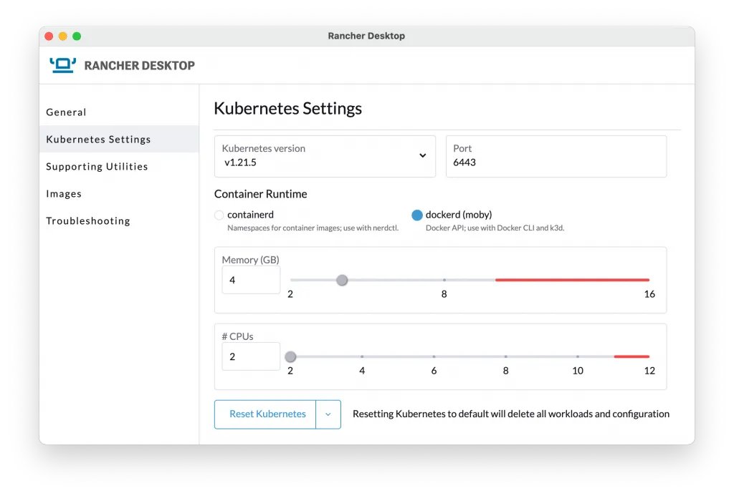Viewport: 734px width, 496px height.
Task: Click the 10 tick on the CPU slider
Action: [578, 356]
